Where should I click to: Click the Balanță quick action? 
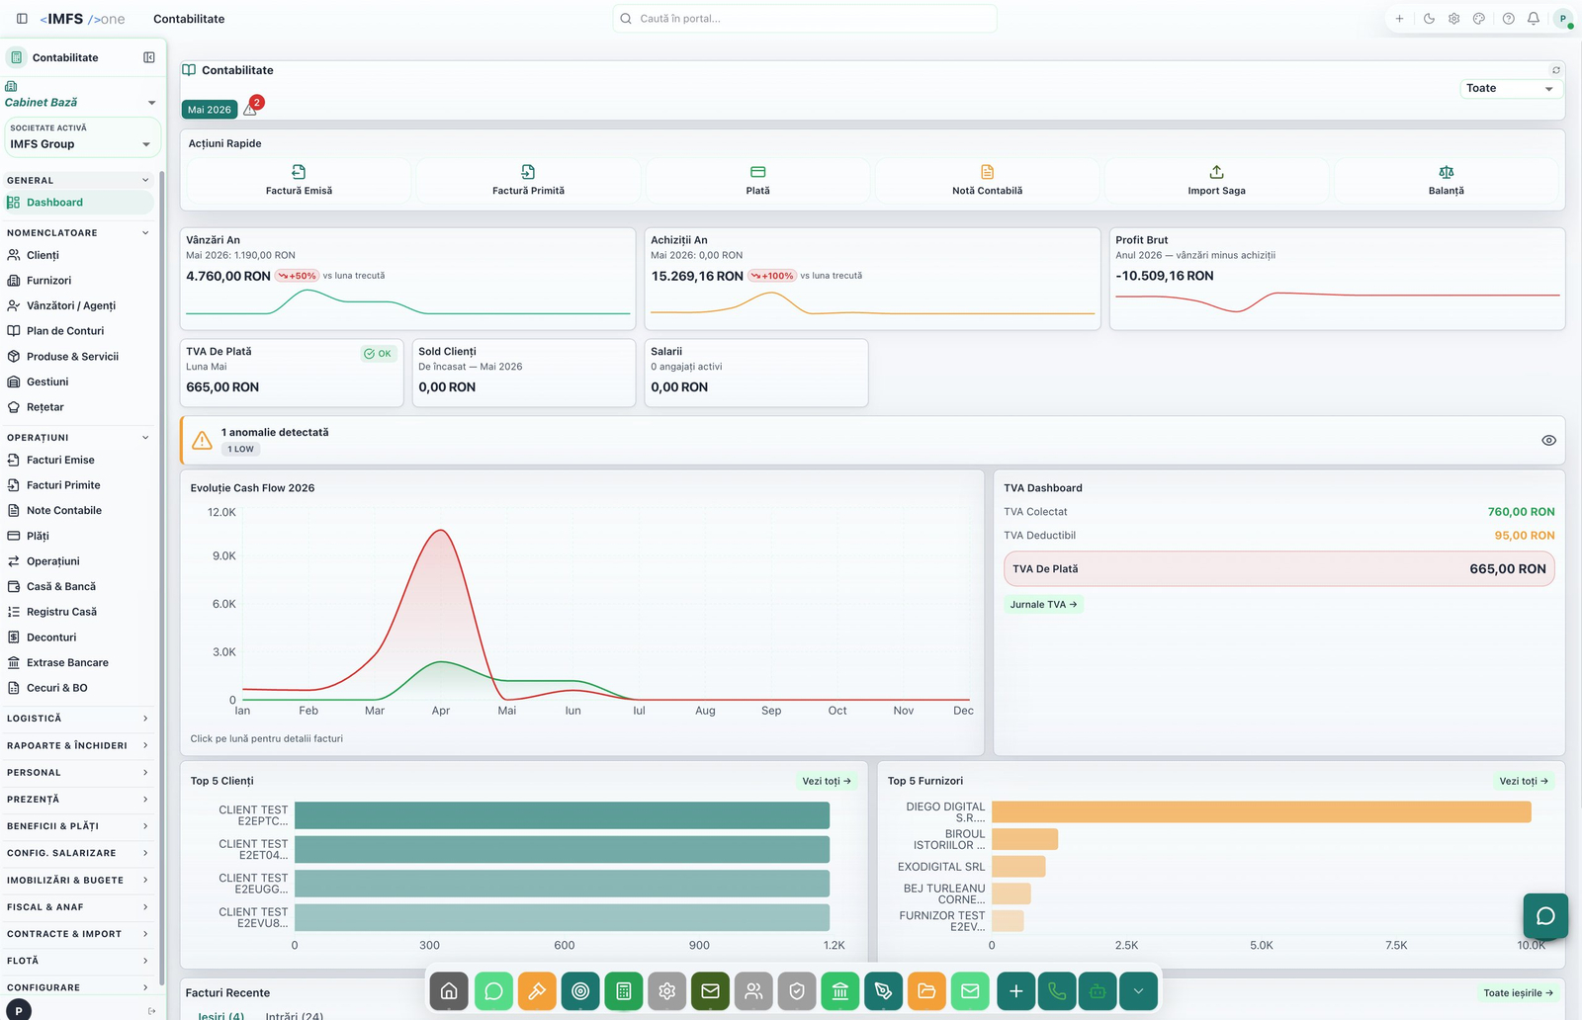[1446, 180]
